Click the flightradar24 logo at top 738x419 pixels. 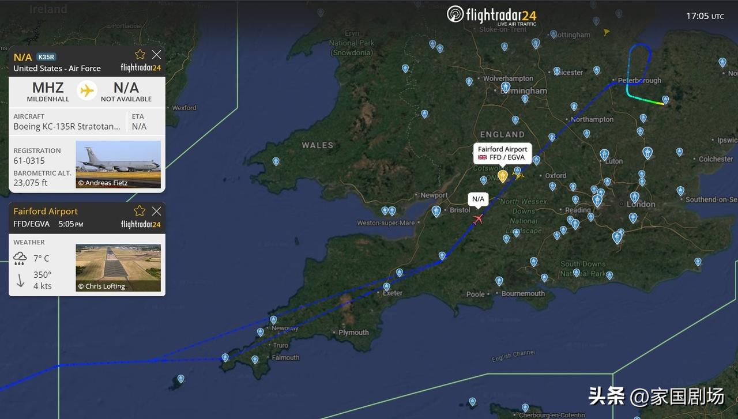click(x=492, y=15)
